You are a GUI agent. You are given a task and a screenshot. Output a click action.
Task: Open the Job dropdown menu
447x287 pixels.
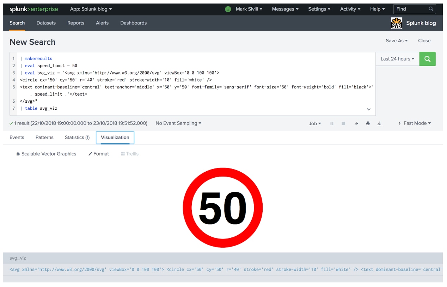(315, 123)
